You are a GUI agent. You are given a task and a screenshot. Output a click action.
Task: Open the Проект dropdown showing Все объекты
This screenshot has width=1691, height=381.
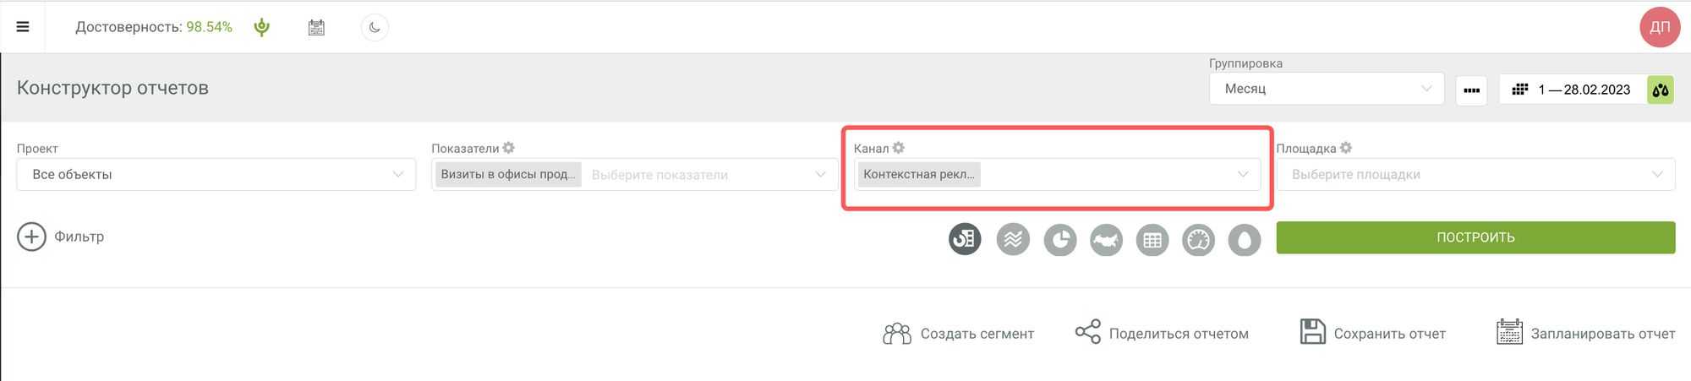coord(216,175)
